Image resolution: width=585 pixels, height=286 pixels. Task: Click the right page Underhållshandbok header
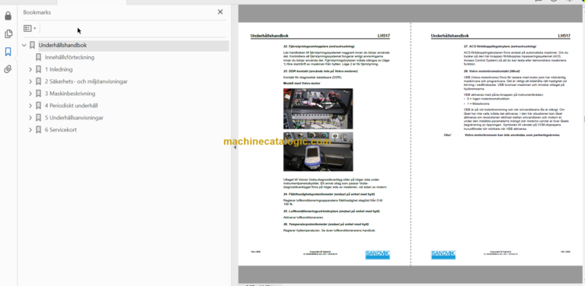[x=449, y=36]
